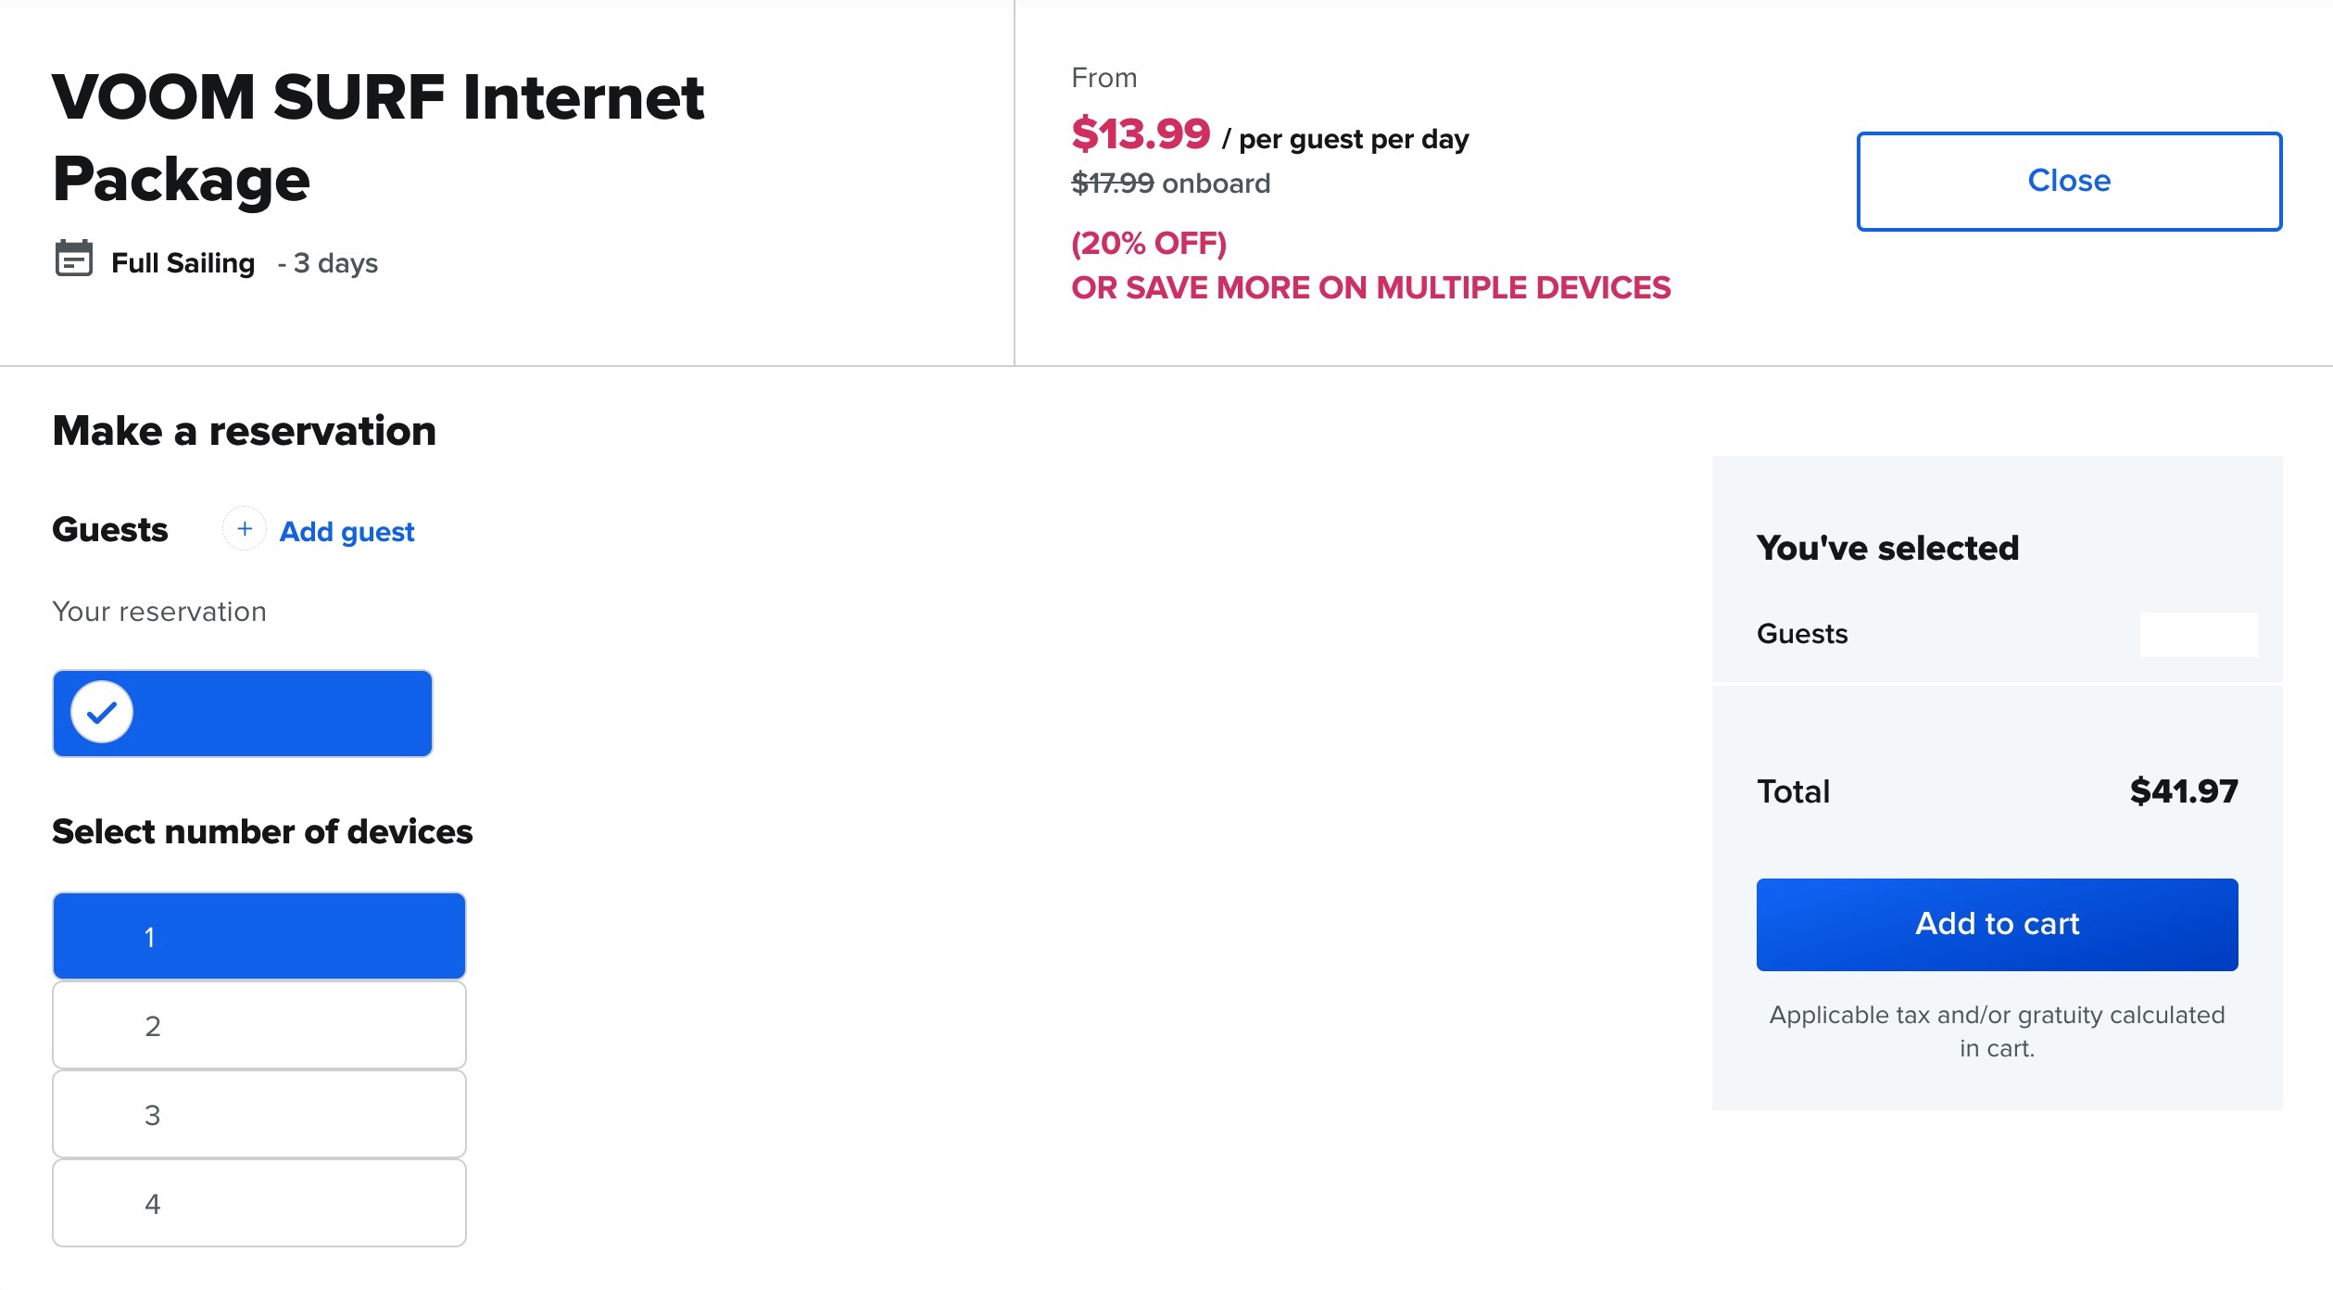Click the 20% OFF promo text

coord(1149,244)
